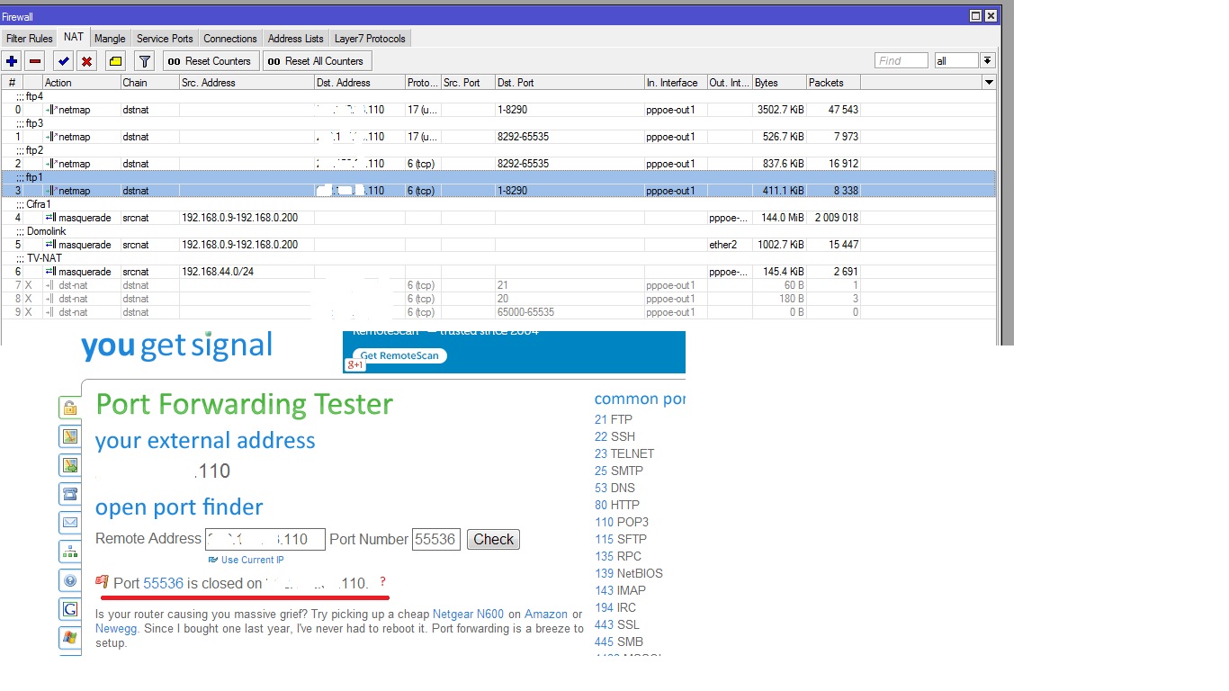Click the 'all' combo box field
This screenshot has width=1229, height=691.
click(x=955, y=61)
